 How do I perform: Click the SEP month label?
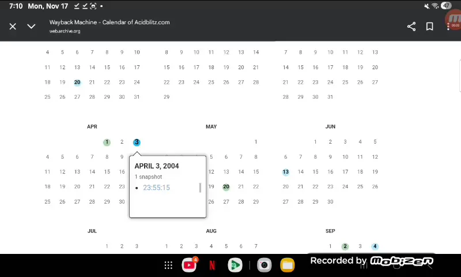point(330,231)
